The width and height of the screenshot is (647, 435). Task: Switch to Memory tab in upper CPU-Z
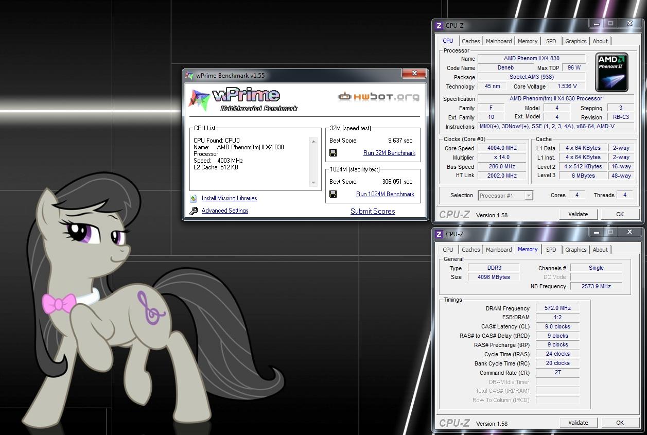(528, 41)
